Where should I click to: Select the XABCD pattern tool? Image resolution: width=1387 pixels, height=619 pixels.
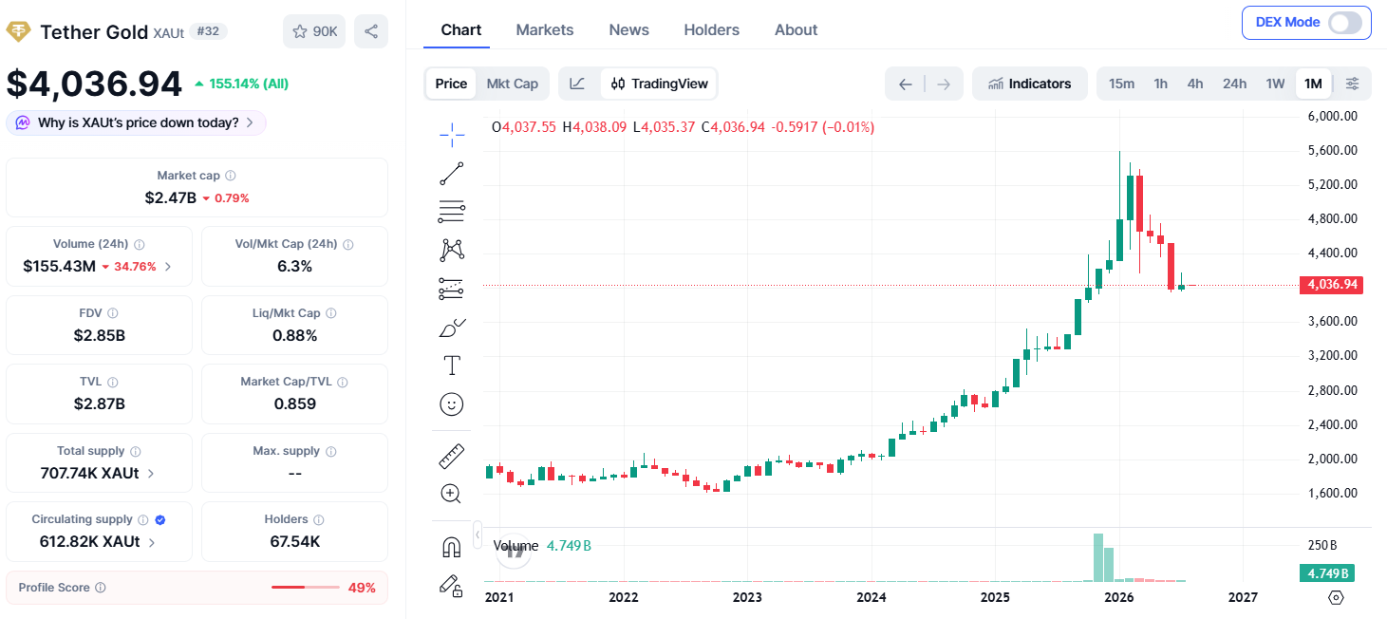coord(452,251)
